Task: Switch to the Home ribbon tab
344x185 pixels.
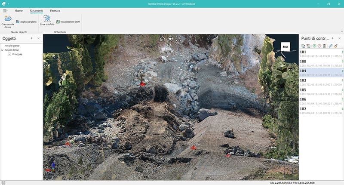Action: tap(18, 10)
